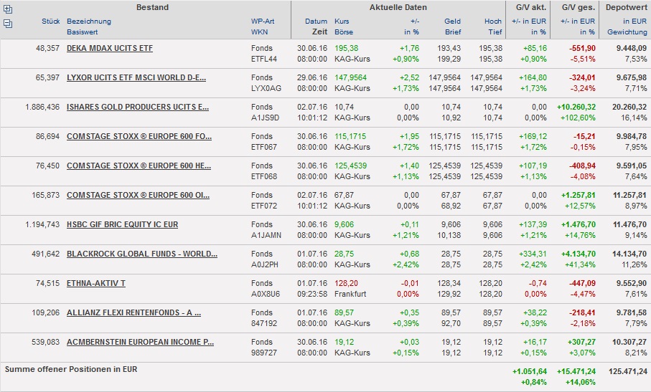This screenshot has width=651, height=392.
Task: Sort by Datum column header
Action: 316,21
